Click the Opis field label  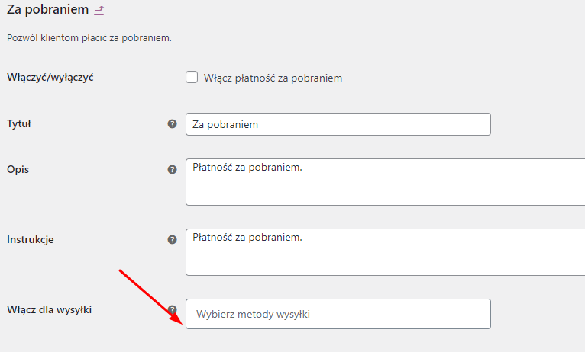click(x=18, y=170)
